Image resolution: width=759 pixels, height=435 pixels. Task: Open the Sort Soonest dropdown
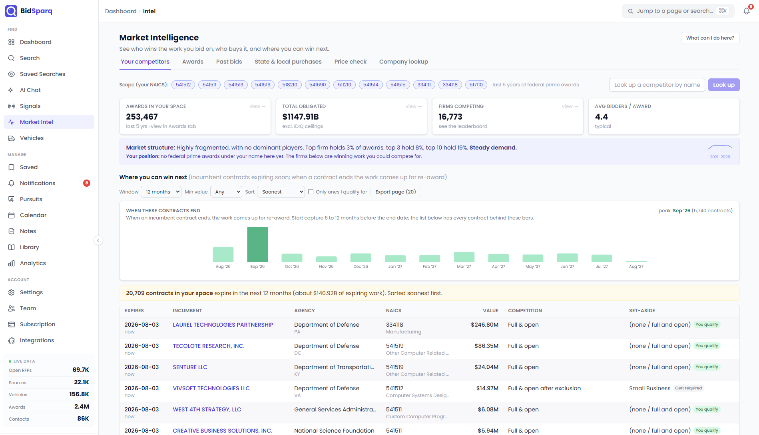pyautogui.click(x=281, y=192)
